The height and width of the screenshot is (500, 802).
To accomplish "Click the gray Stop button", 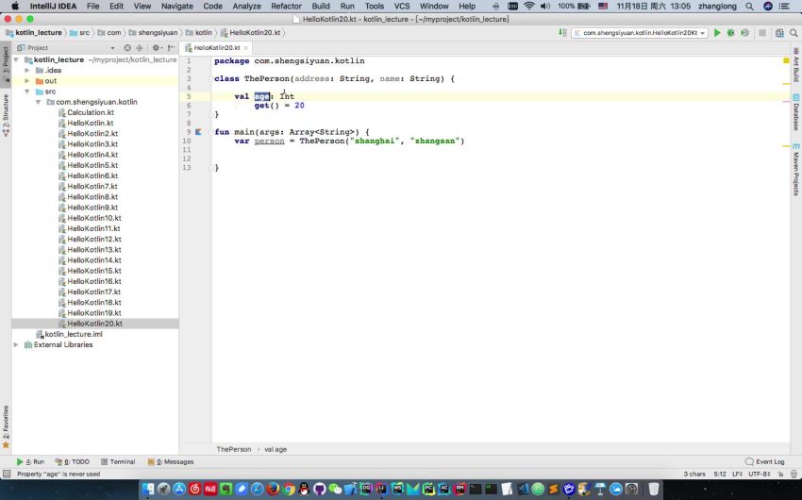I will point(762,33).
